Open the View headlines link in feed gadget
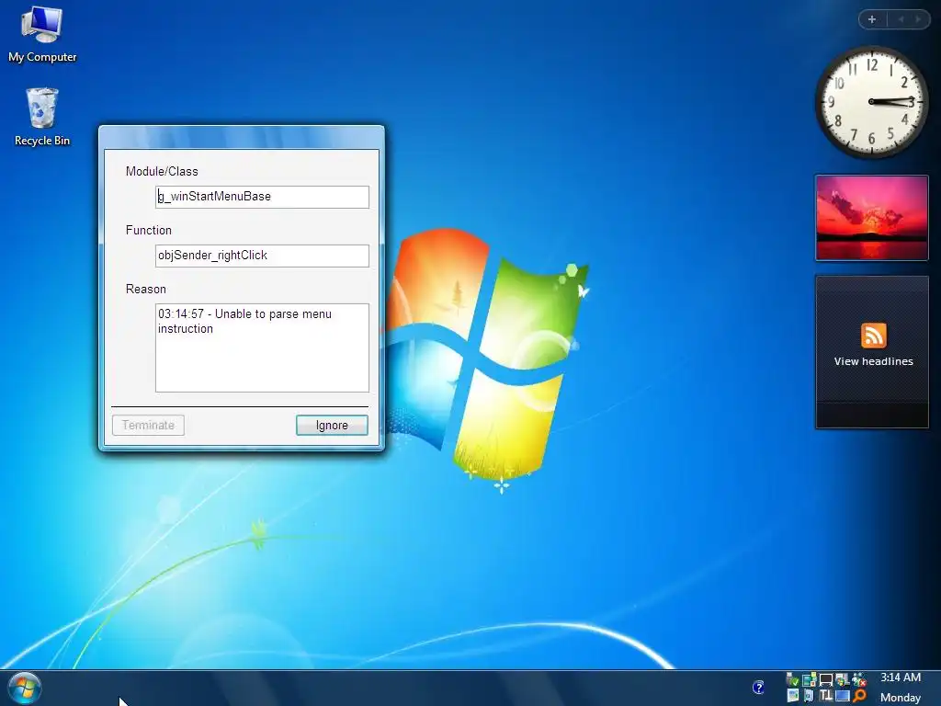The width and height of the screenshot is (941, 706). tap(873, 361)
